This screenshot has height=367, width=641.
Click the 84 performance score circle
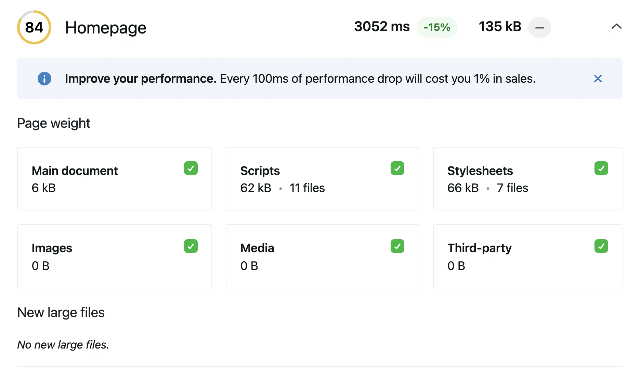tap(34, 27)
